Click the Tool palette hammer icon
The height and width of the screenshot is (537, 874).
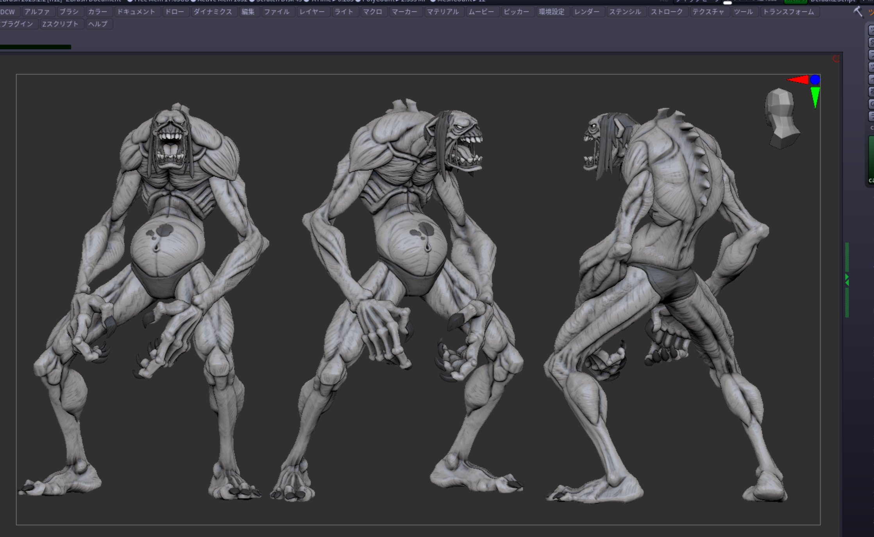coord(858,12)
